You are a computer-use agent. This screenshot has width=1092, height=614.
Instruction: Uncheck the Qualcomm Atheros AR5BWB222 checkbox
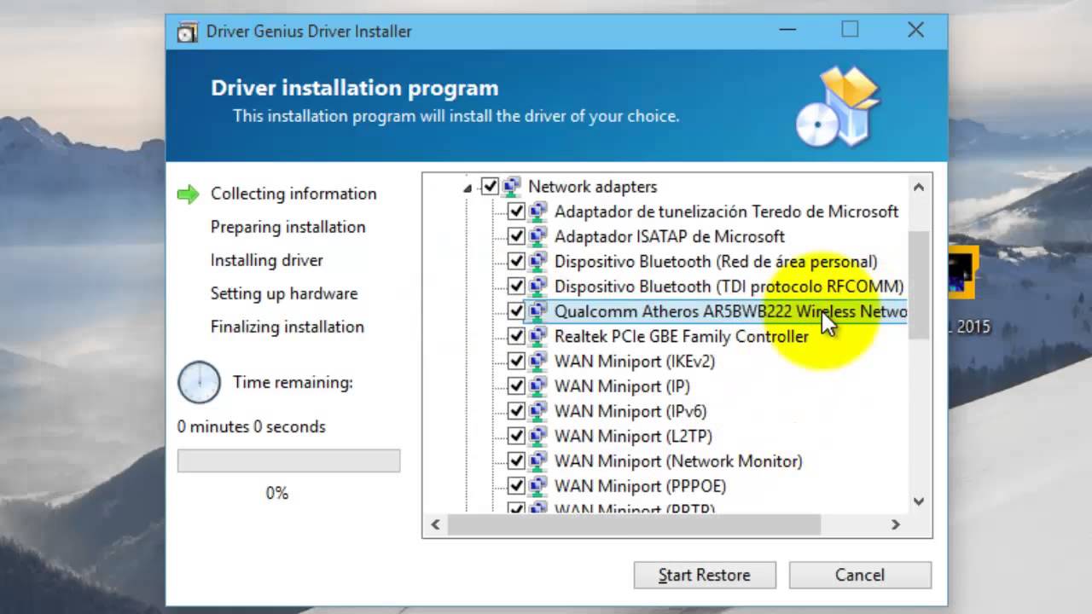point(516,311)
